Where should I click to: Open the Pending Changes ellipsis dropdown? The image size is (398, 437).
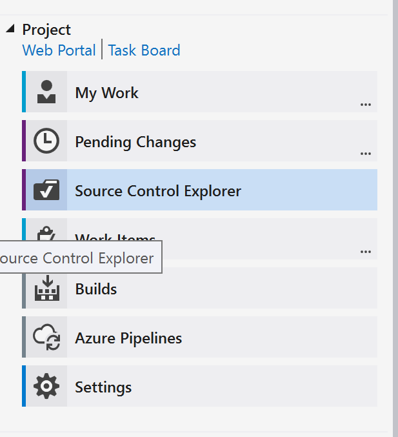pyautogui.click(x=366, y=154)
